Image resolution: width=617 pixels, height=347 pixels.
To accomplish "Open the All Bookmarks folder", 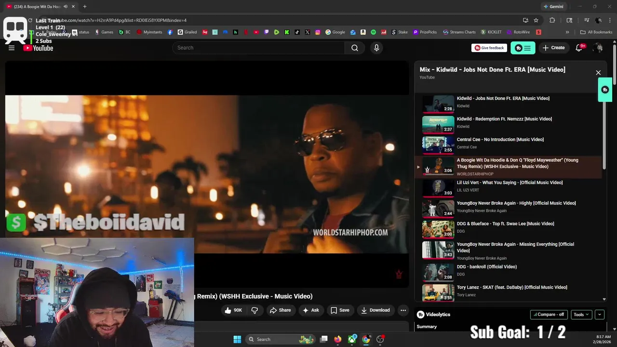I will (x=596, y=32).
